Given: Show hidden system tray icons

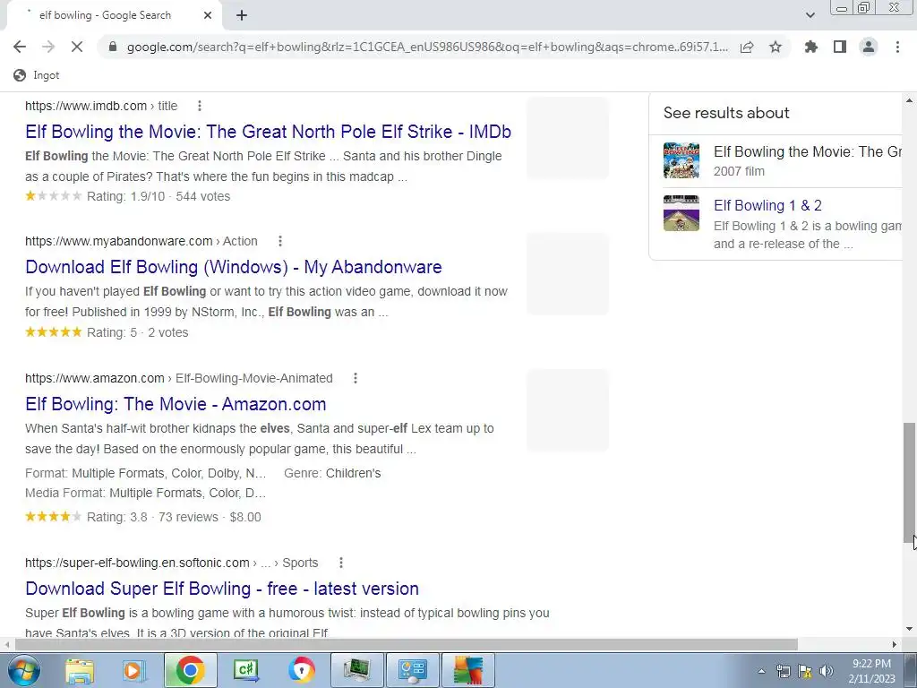Looking at the screenshot, I should point(761,671).
